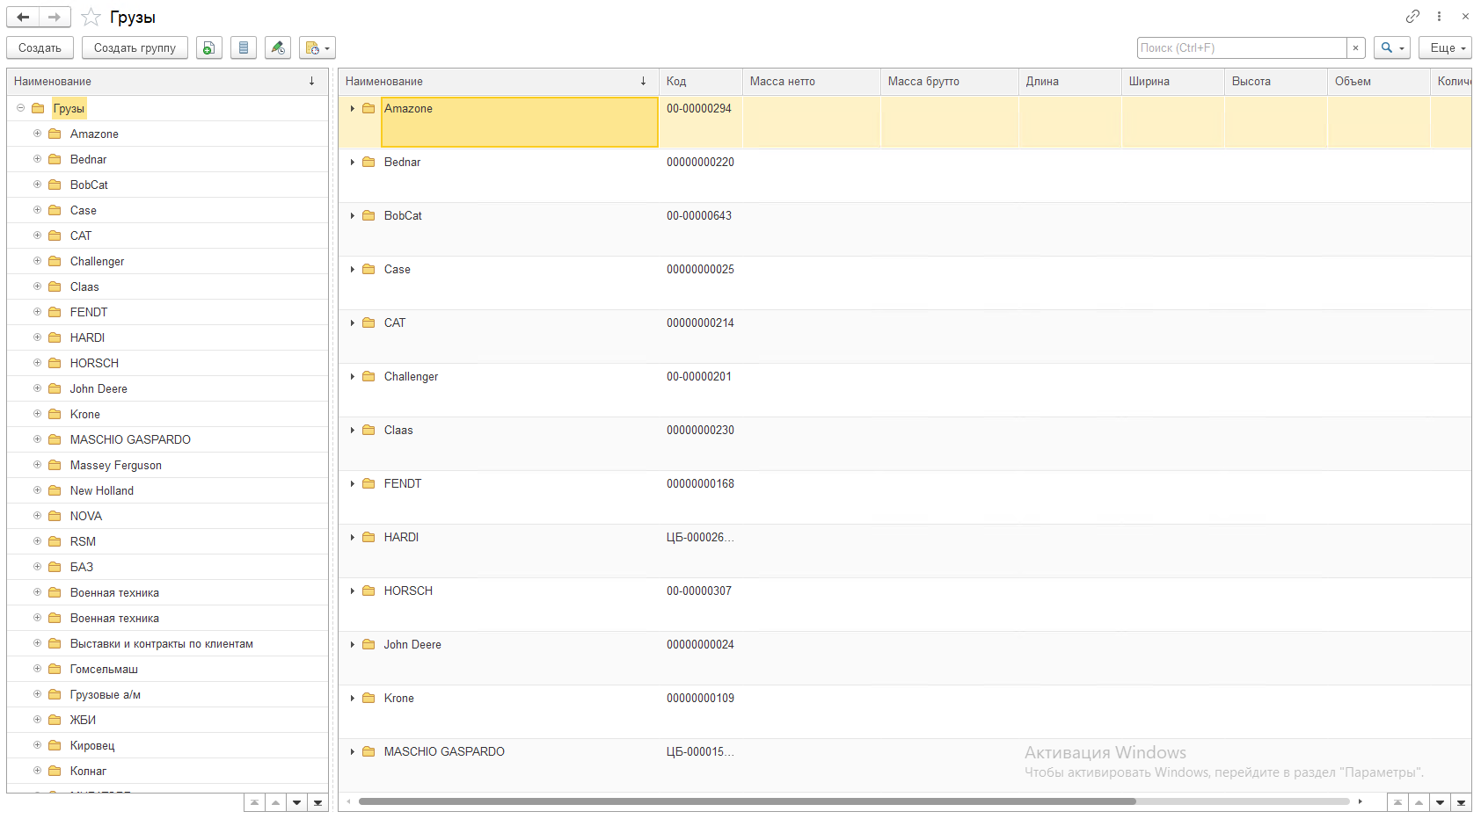Click the get link chain icon
Screen dimensions: 1481x819
(1412, 17)
